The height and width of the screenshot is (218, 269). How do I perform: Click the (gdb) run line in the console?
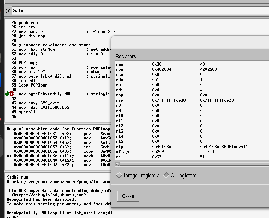[18, 177]
